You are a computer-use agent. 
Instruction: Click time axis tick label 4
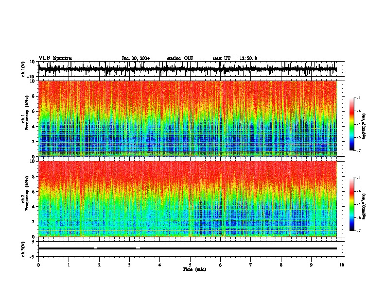(x=160, y=265)
